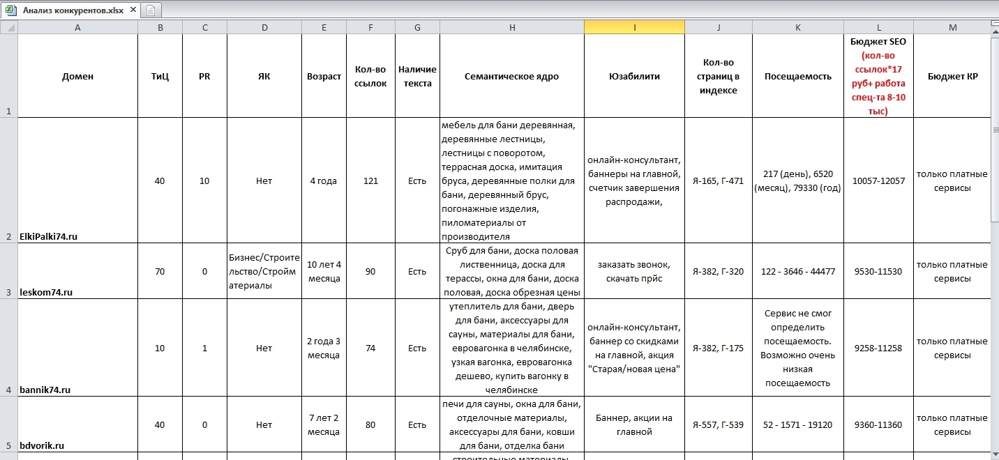The height and width of the screenshot is (460, 999).
Task: Select column E header
Action: (324, 27)
